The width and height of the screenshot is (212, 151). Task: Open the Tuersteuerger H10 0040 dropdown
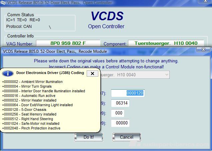pos(167,75)
